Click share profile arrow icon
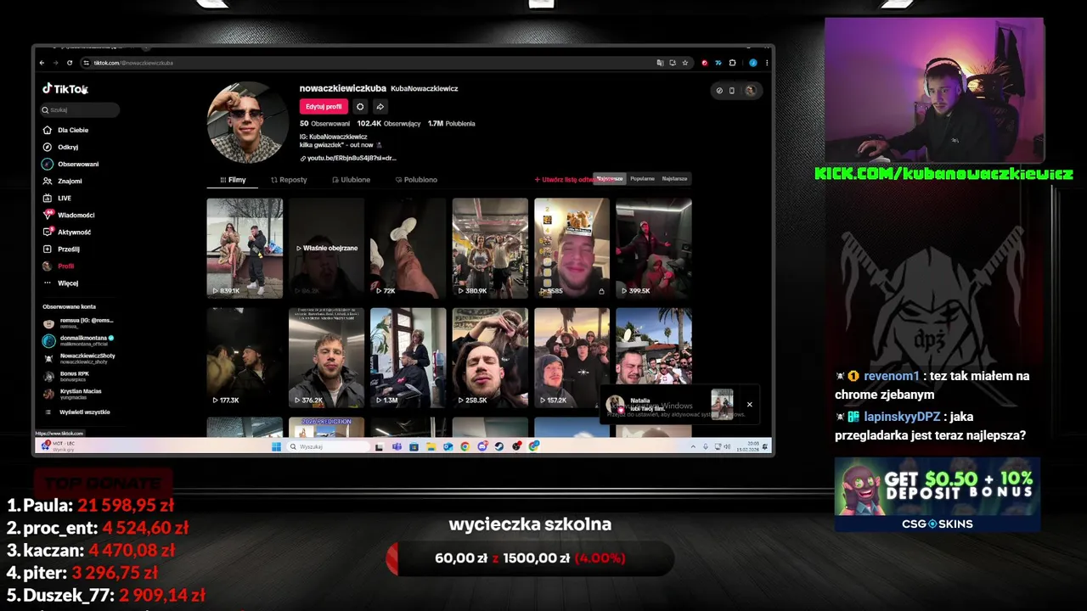Screen dimensions: 1087x611 [380, 106]
